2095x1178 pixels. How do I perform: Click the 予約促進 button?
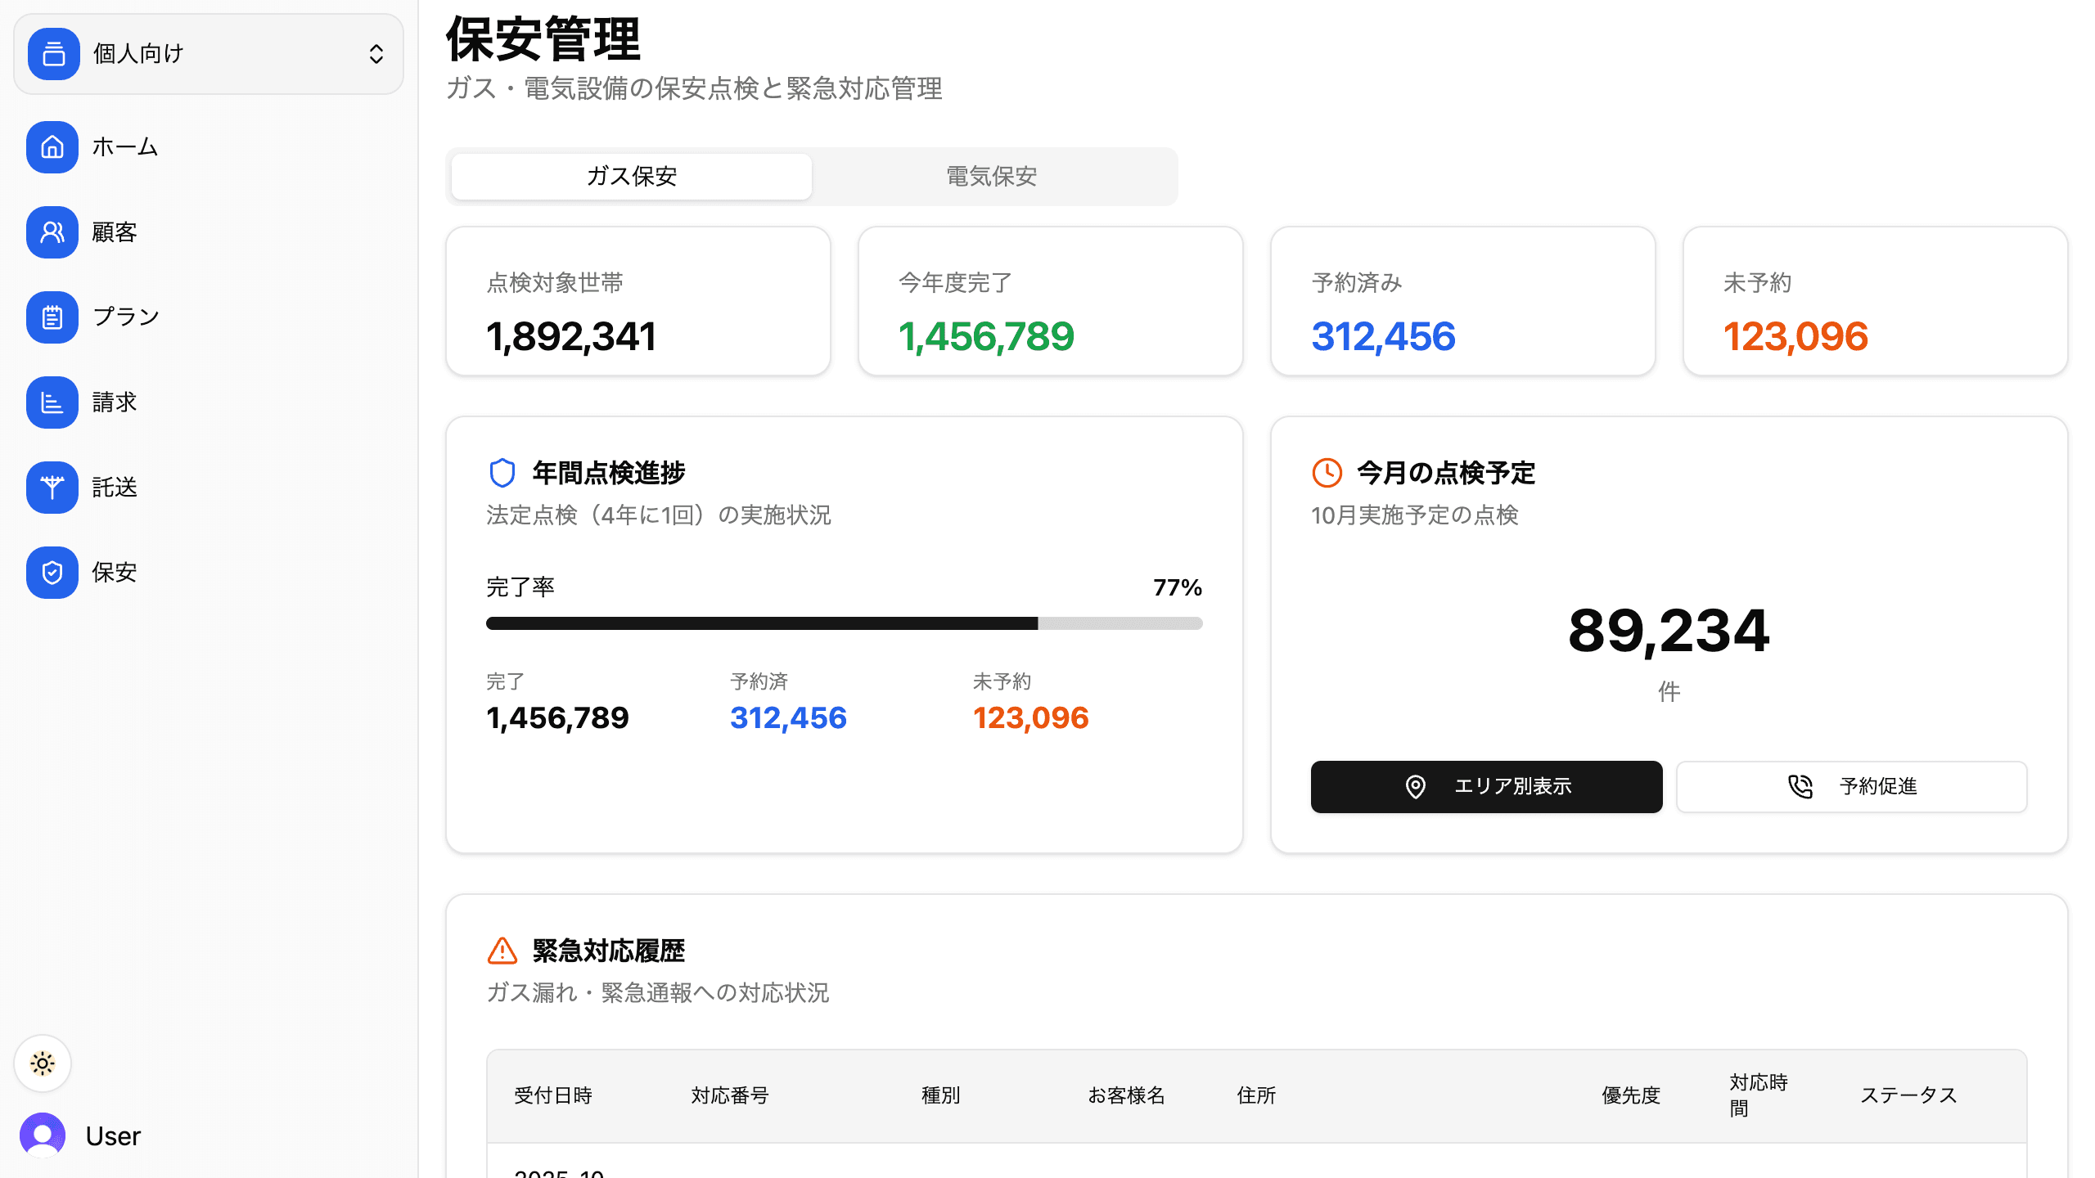click(x=1851, y=787)
